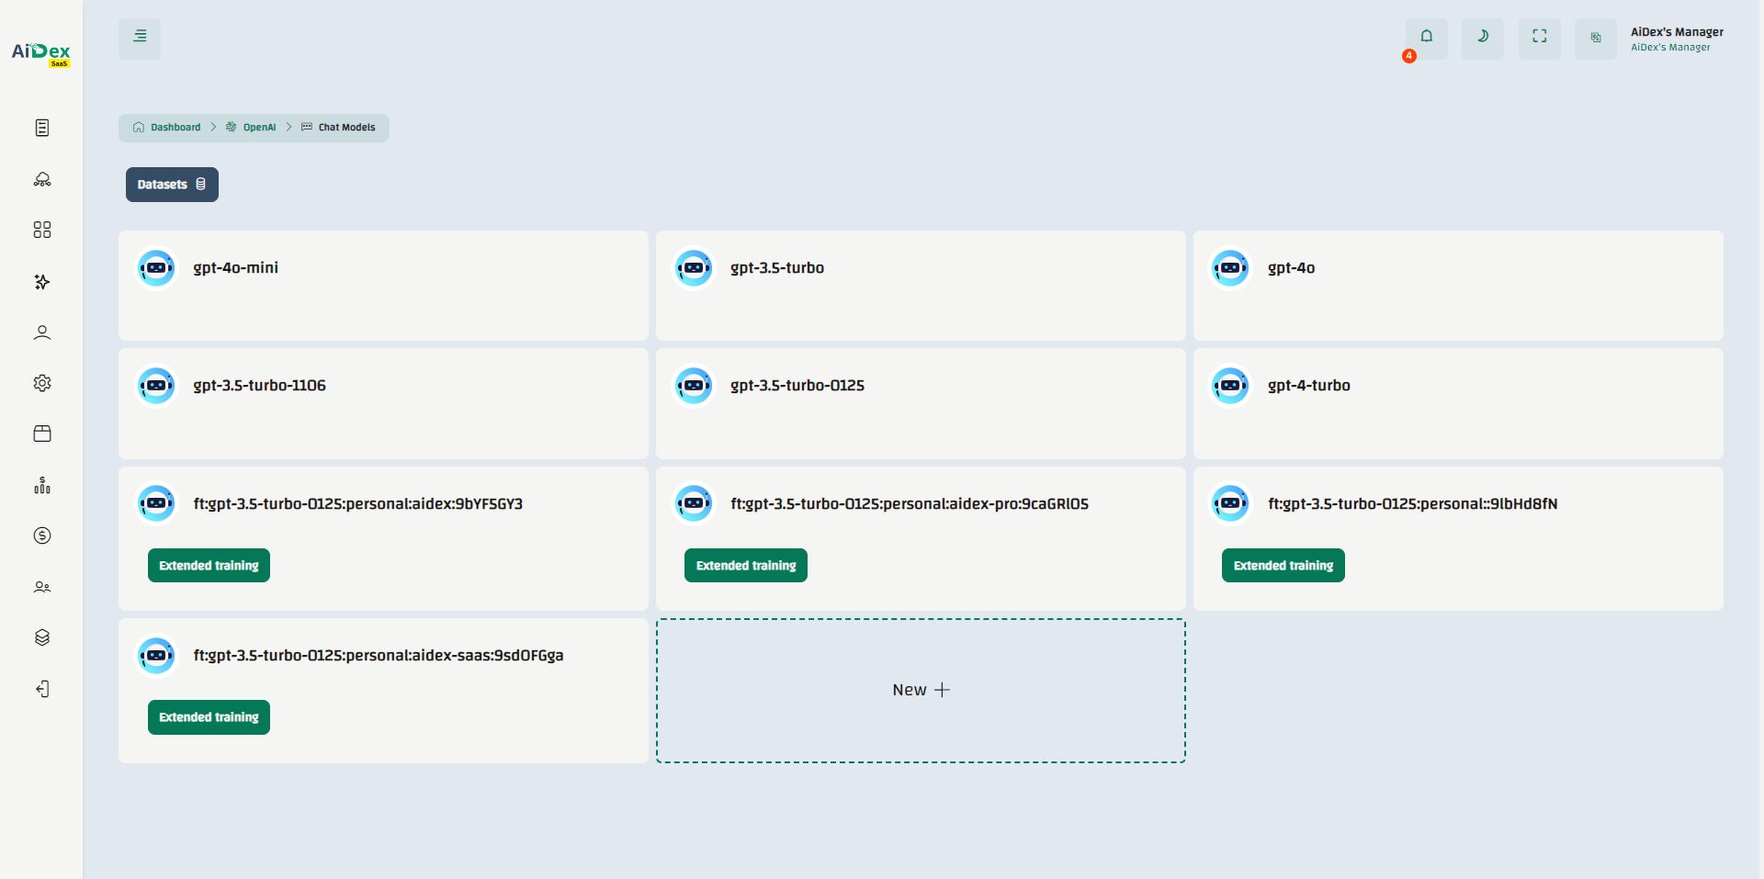Image resolution: width=1764 pixels, height=879 pixels.
Task: Click the robot icon beside gpt-4o
Action: coord(1230,268)
